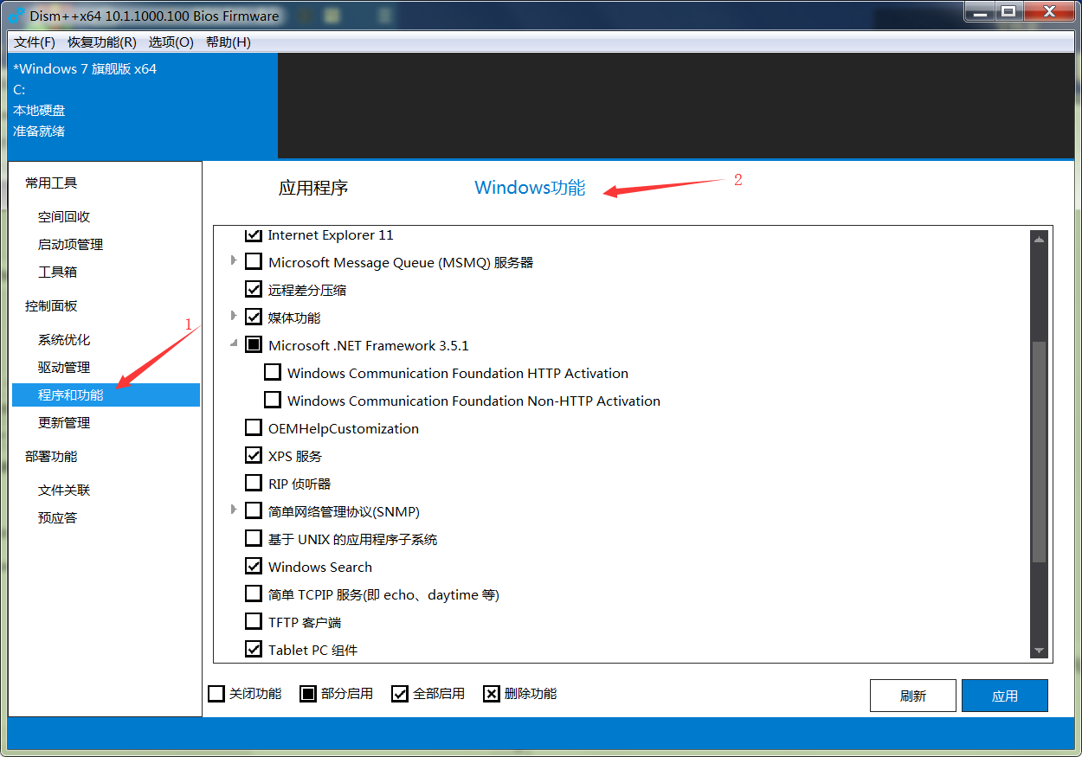Expand the 媒体功能 tree node
The width and height of the screenshot is (1082, 757).
[x=234, y=316]
